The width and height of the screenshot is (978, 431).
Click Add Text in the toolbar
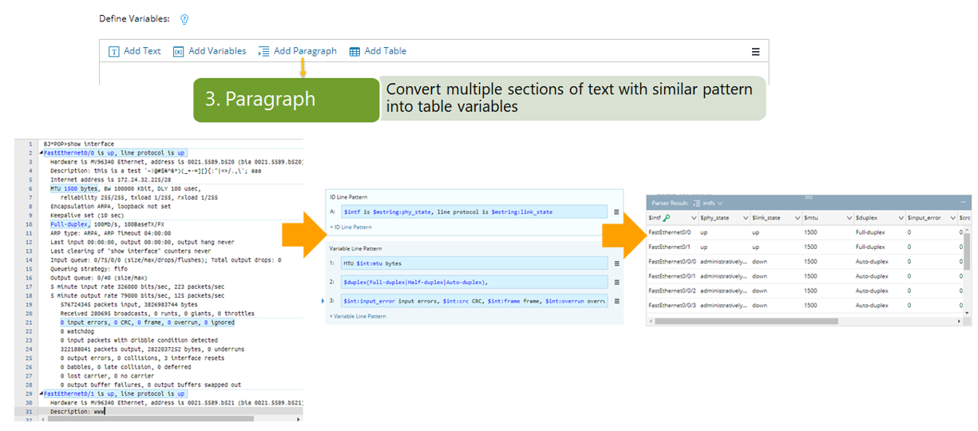135,51
